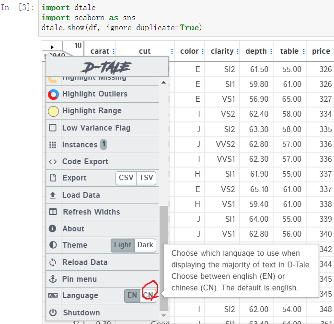Viewport: 334px width, 324px height.
Task: Export data as CSV
Action: (126, 178)
